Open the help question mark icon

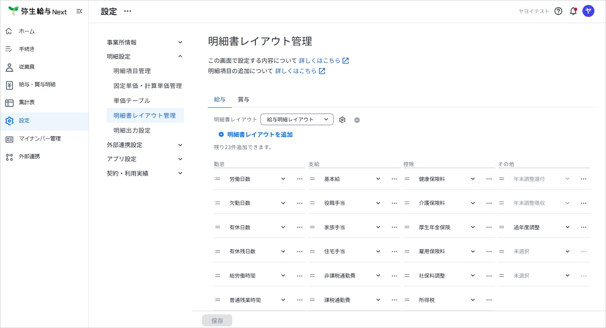558,11
